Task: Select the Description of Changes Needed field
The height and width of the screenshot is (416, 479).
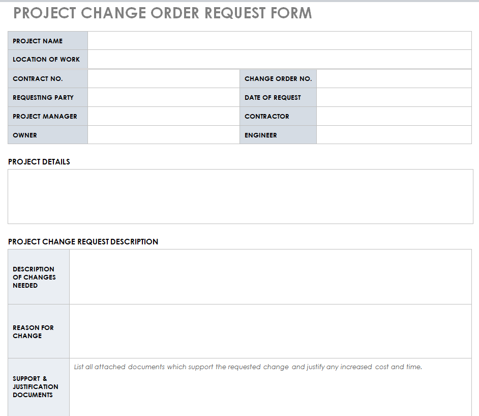Action: coord(270,277)
